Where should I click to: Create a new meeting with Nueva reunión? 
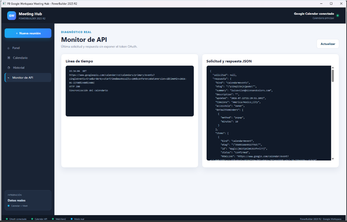[x=28, y=33]
